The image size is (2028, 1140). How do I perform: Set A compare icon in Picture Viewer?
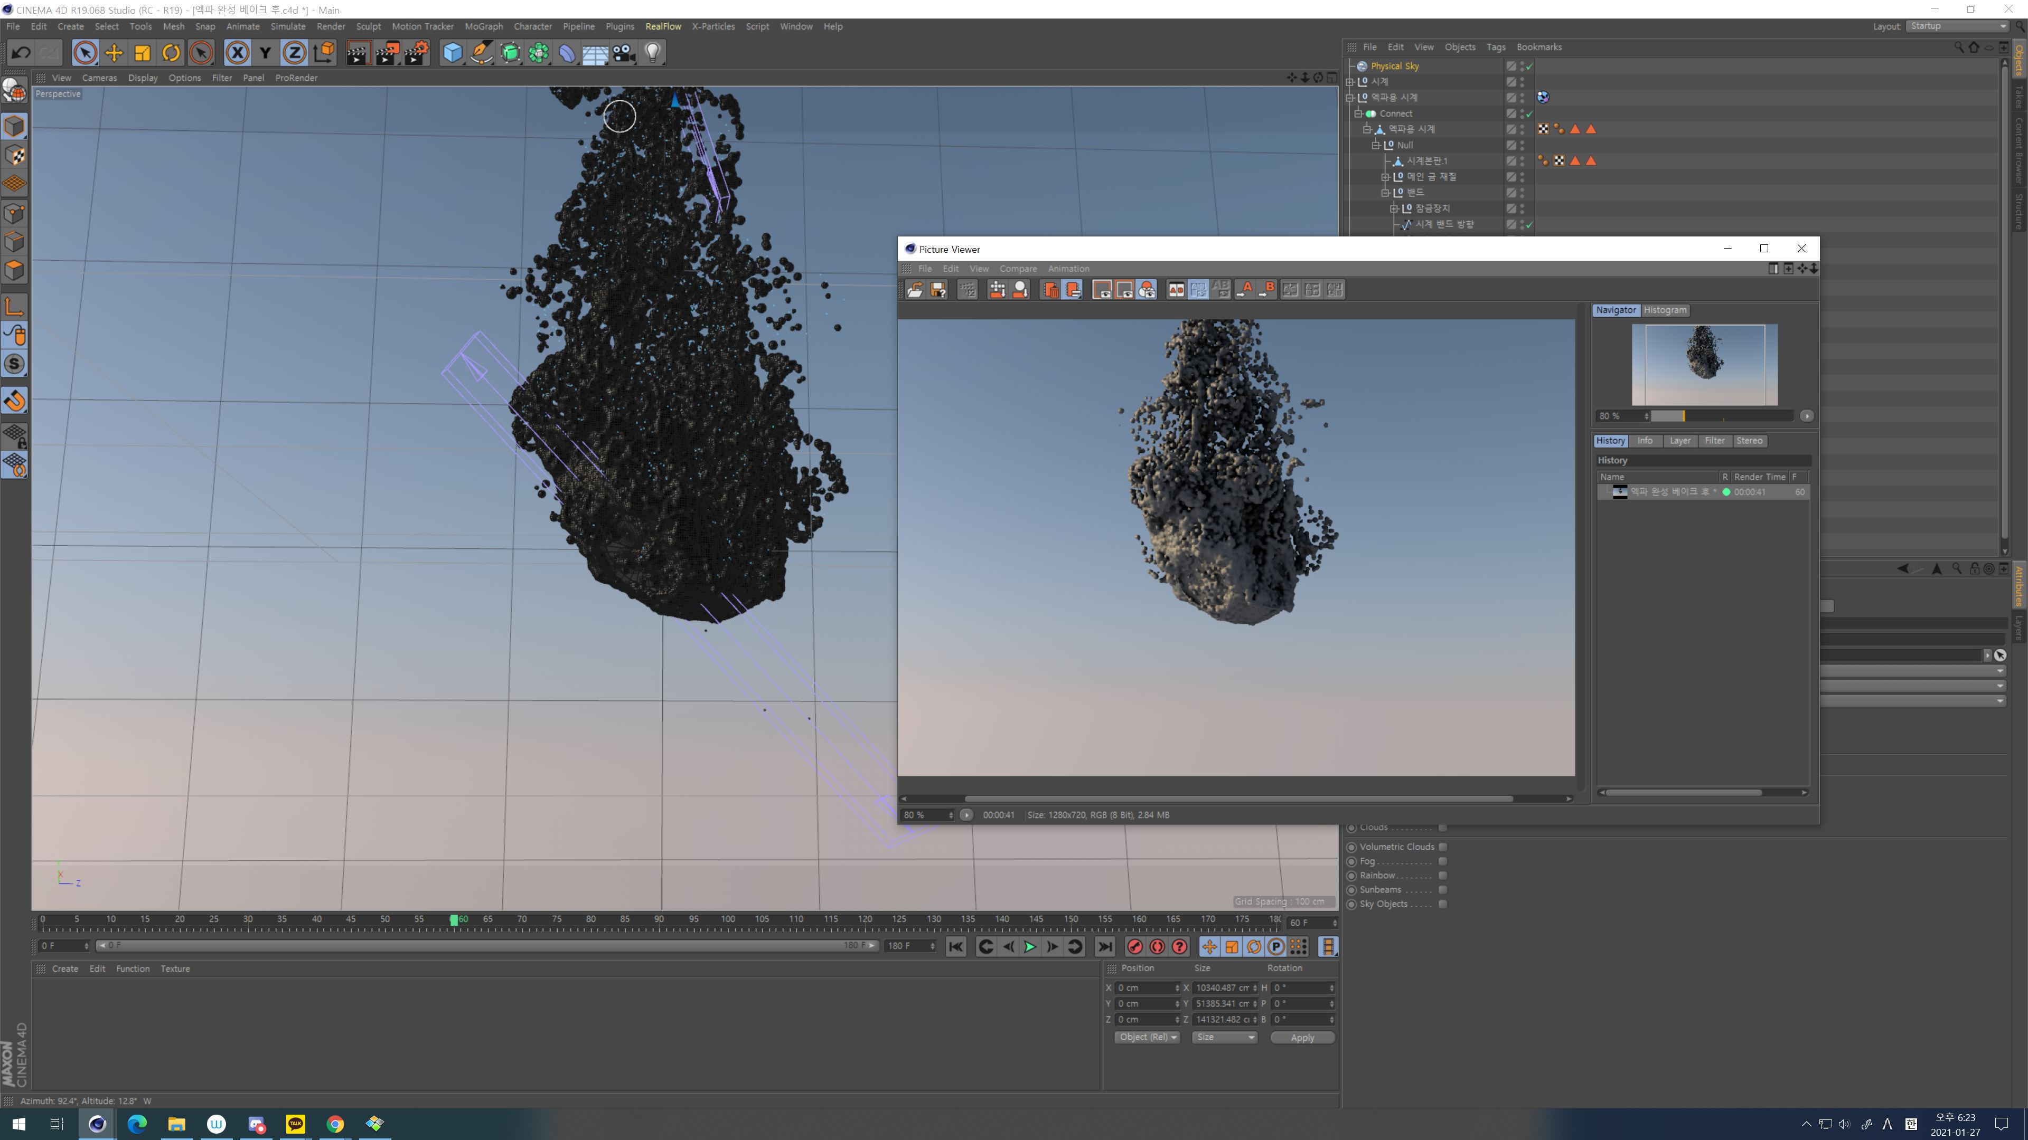click(1245, 290)
